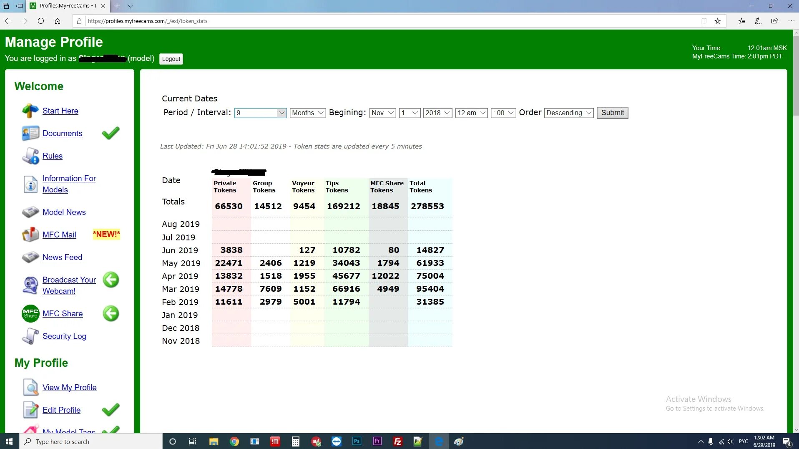Select the Profiles.MyFreeCams browser tab

pos(68,6)
